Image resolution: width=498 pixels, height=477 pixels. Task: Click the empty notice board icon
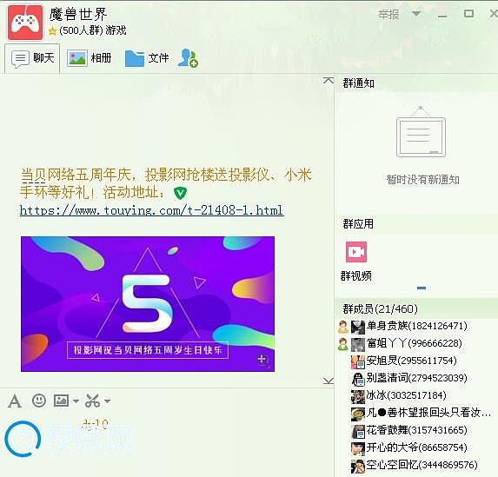(x=422, y=132)
